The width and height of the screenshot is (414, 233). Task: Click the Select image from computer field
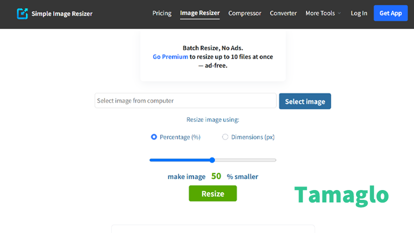[x=185, y=100]
